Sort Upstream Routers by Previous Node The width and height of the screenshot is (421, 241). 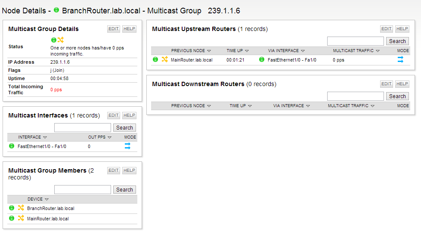click(x=191, y=51)
